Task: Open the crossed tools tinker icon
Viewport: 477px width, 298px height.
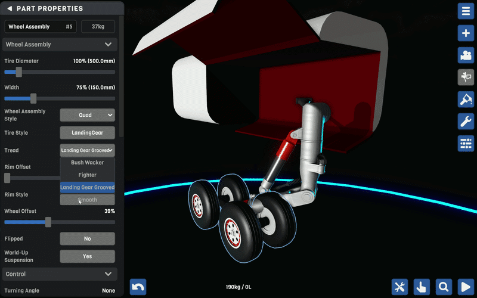Action: (399, 287)
